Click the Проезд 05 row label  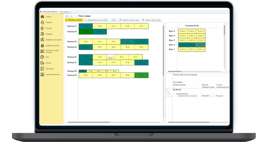pyautogui.click(x=72, y=57)
